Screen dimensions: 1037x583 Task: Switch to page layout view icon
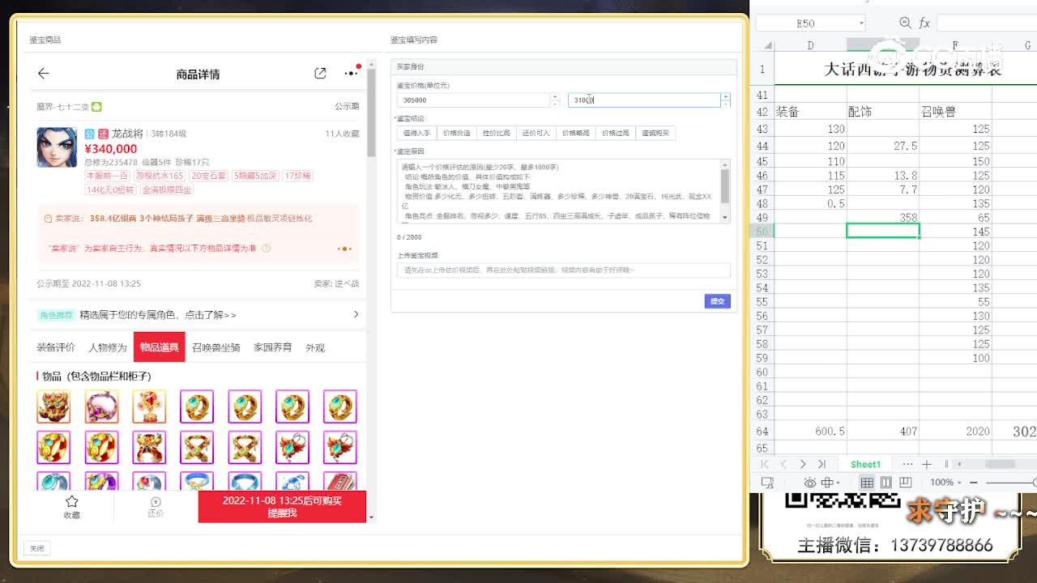(886, 483)
